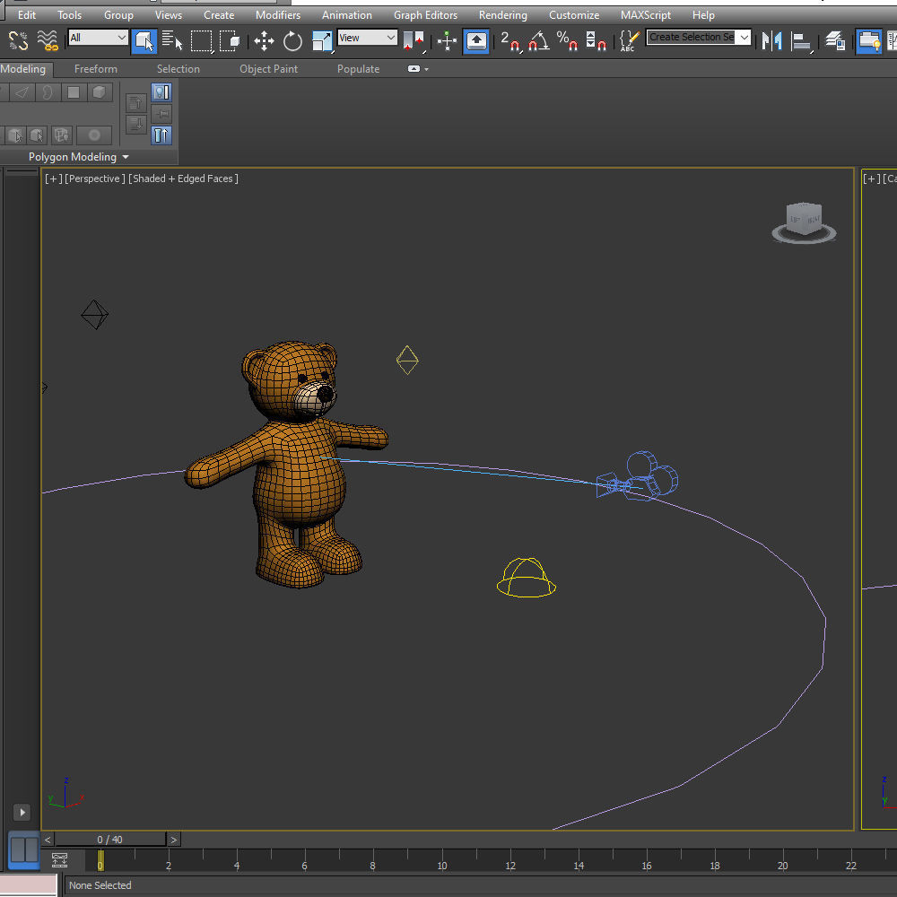Toggle Spinner Snap
This screenshot has width=897, height=897.
(x=596, y=40)
